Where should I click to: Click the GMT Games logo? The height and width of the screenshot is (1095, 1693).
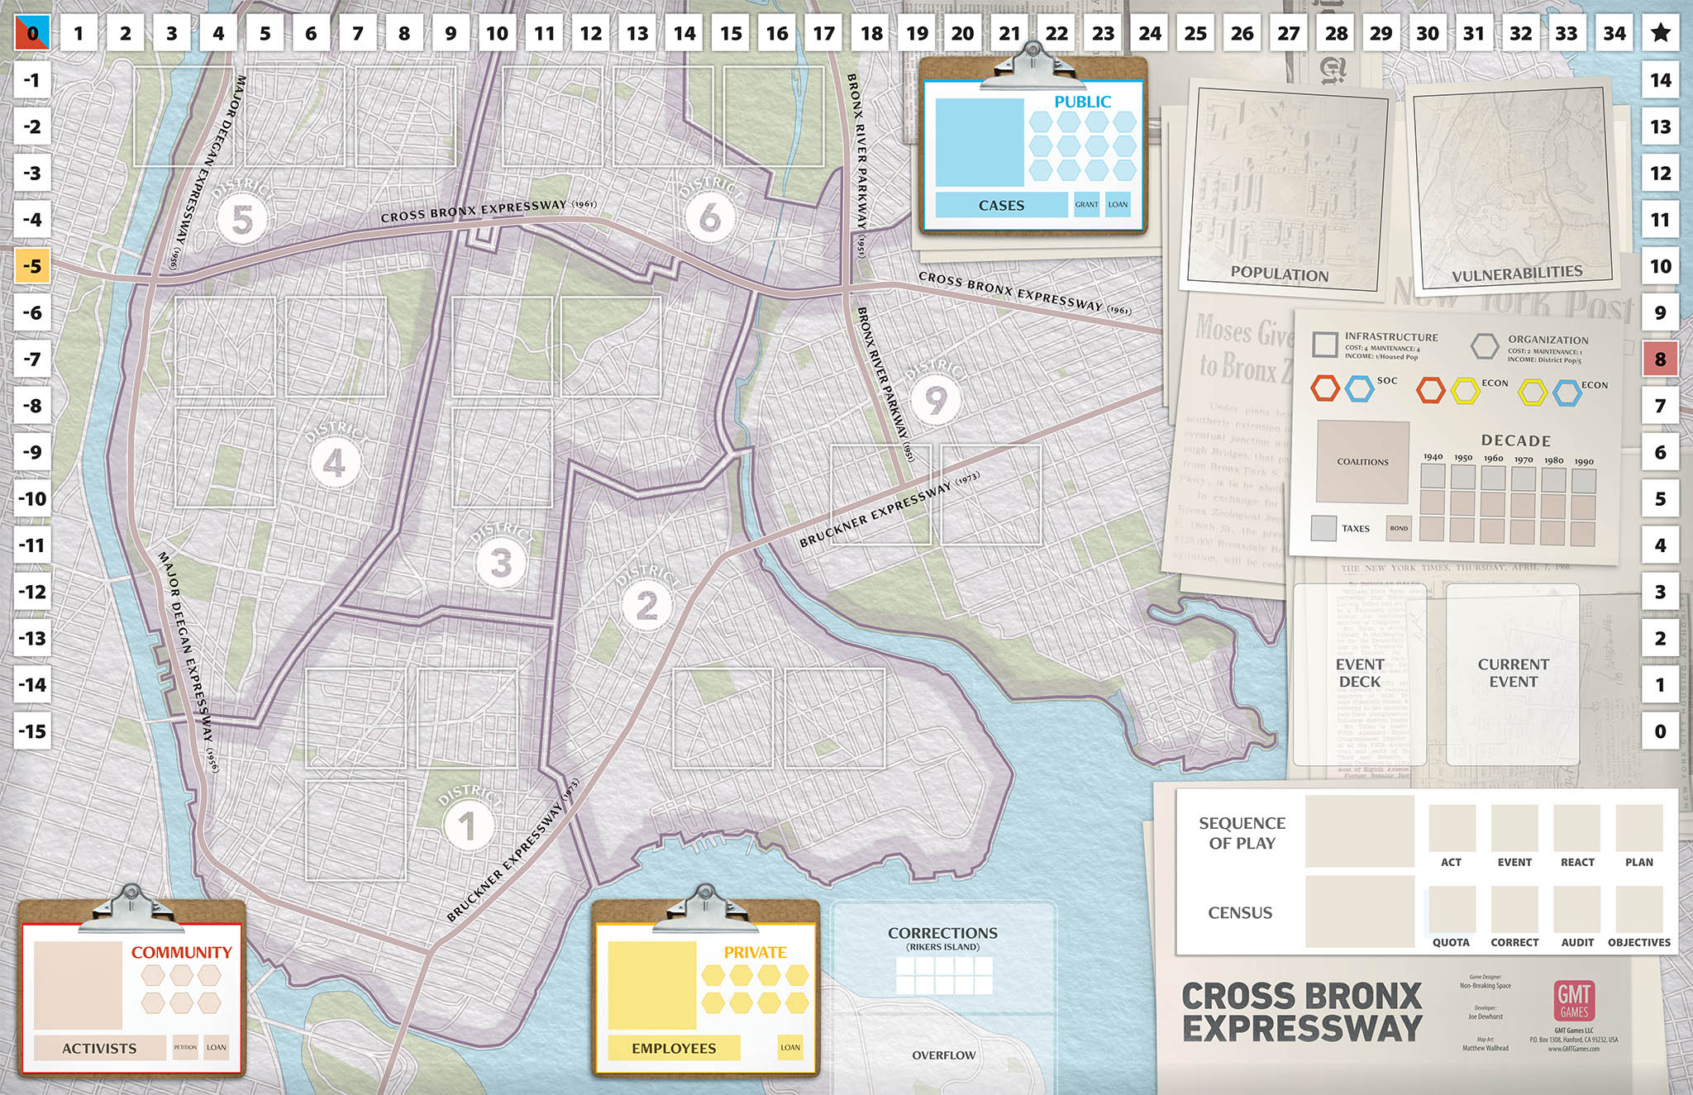click(1574, 1002)
